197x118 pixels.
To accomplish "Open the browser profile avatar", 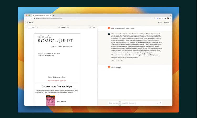I will point(168,18).
